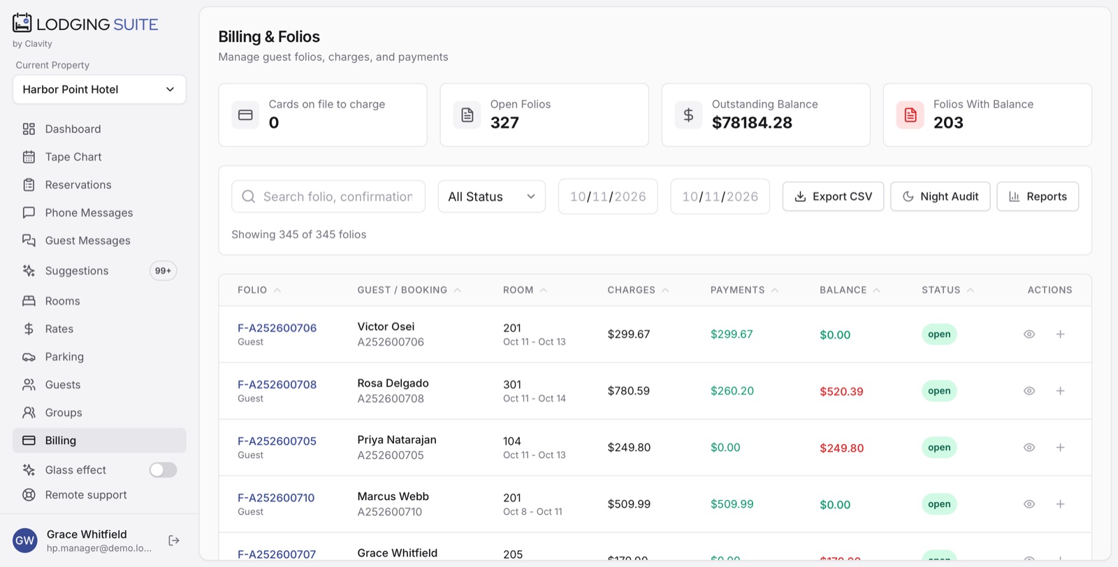1118x567 pixels.
Task: Click the Guest Messages chat icon
Action: pos(29,241)
